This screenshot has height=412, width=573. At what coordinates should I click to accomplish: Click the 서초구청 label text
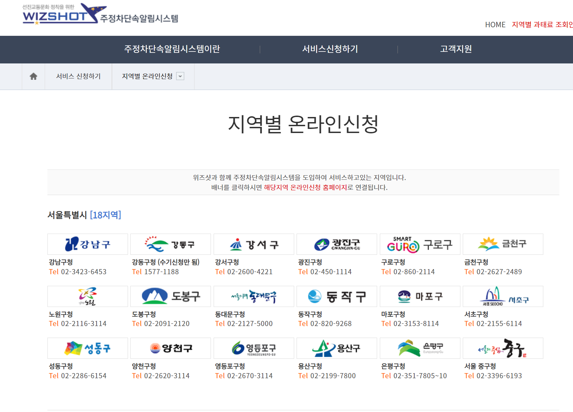click(476, 314)
